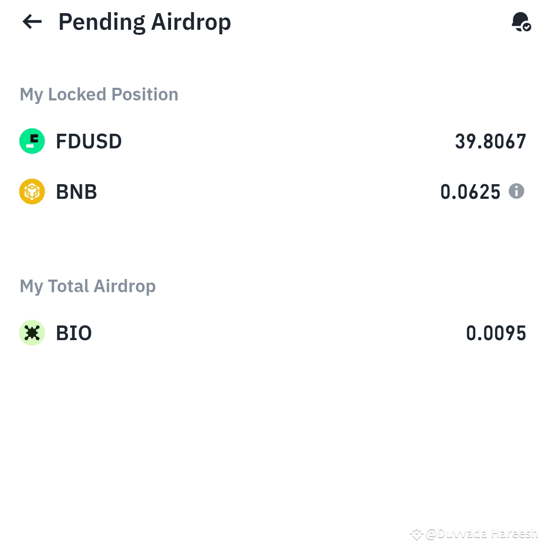Select the BNB locked position row
Image resolution: width=545 pixels, height=545 pixels.
272,192
